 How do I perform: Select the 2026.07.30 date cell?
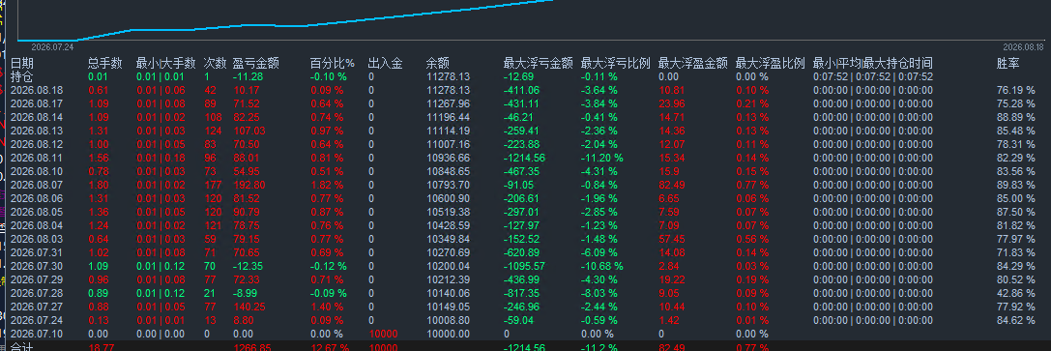(x=38, y=266)
